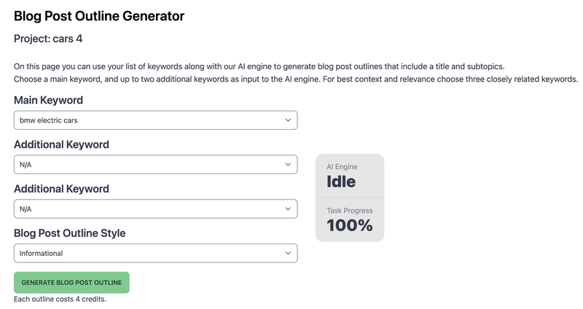583x309 pixels.
Task: Click the second Additional Keyword label
Action: (x=61, y=189)
